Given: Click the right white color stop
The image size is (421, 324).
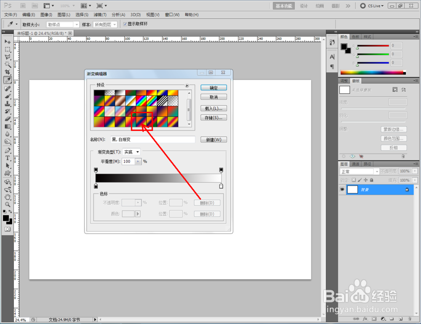Looking at the screenshot, I should pyautogui.click(x=221, y=186).
